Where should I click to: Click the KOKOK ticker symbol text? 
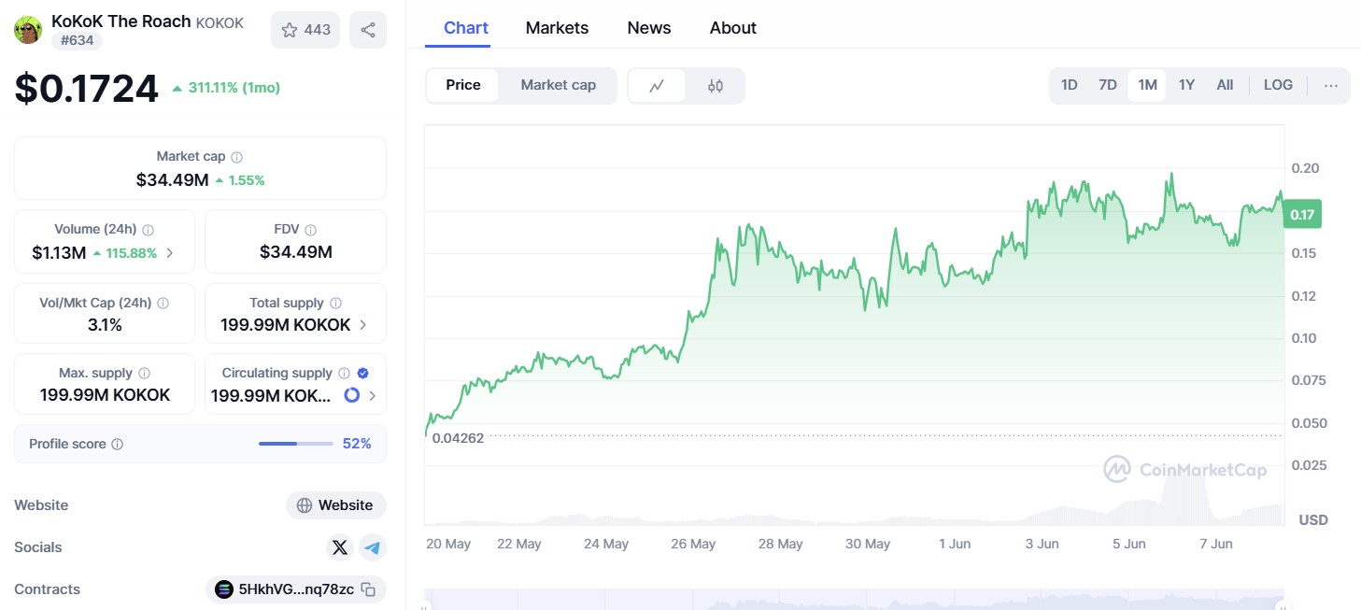tap(220, 23)
